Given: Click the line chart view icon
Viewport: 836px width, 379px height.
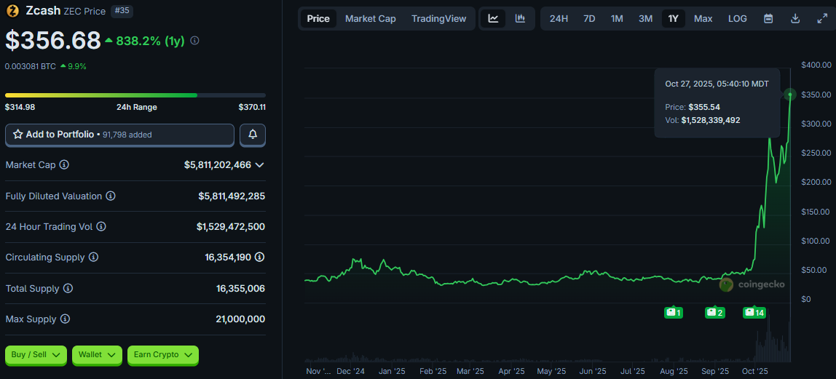Looking at the screenshot, I should (493, 18).
